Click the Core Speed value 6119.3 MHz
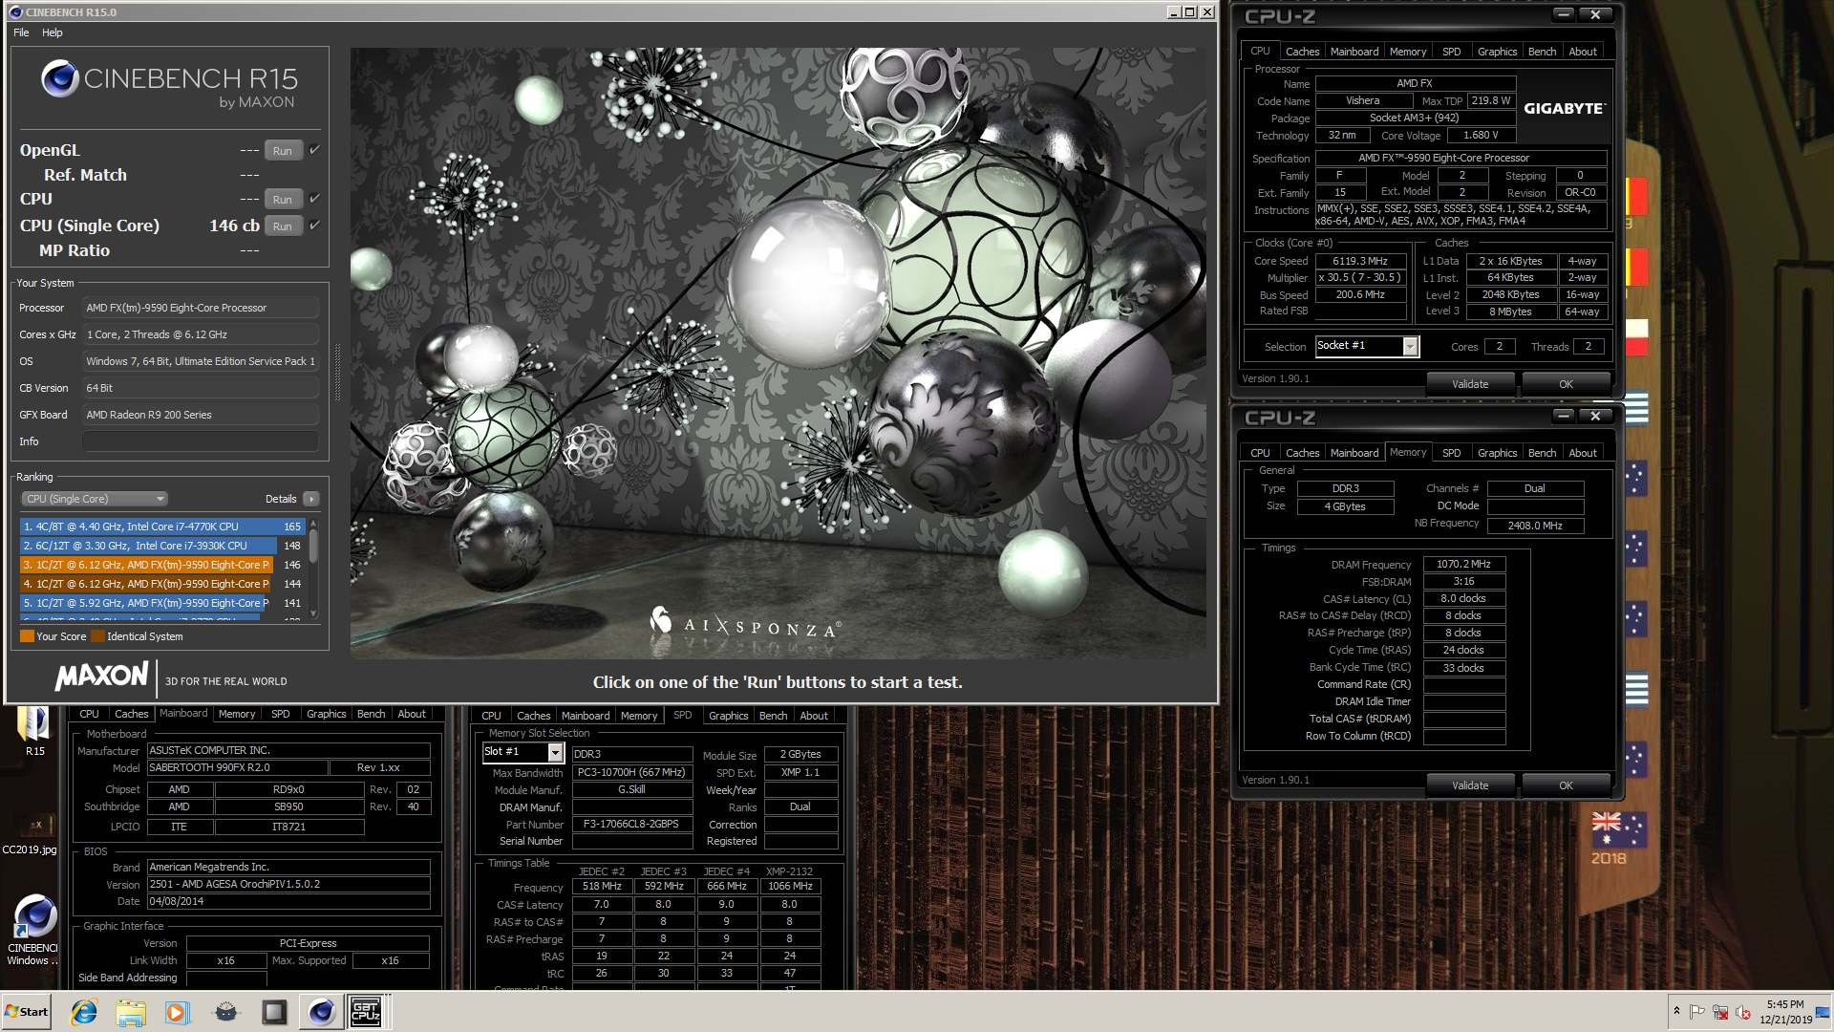This screenshot has width=1834, height=1032. tap(1360, 261)
